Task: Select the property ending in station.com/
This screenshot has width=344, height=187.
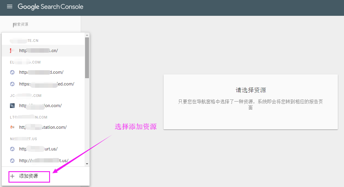Action: [x=43, y=127]
